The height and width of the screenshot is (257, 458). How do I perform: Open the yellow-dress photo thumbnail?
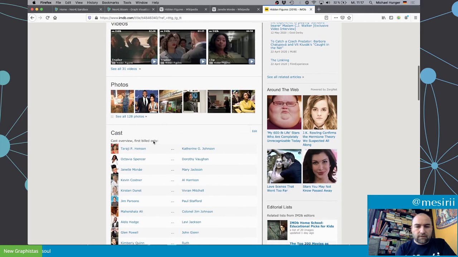point(243,102)
